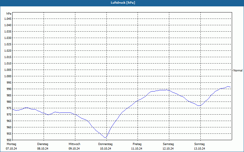
Task: Click the date 13.10.24
Action: click(x=199, y=149)
